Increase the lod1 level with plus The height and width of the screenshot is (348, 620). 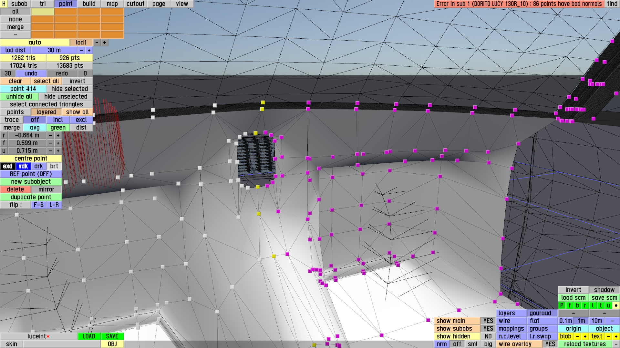tap(105, 43)
